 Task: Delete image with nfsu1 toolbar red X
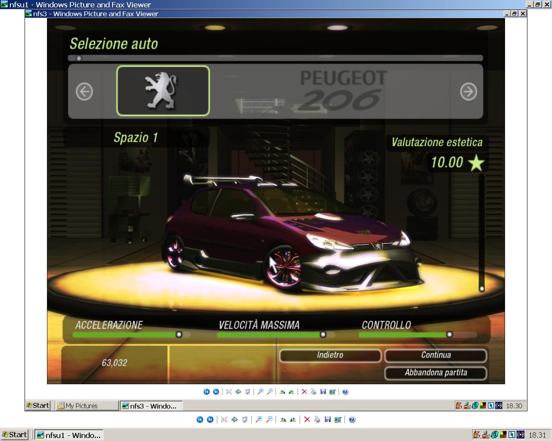point(307,419)
